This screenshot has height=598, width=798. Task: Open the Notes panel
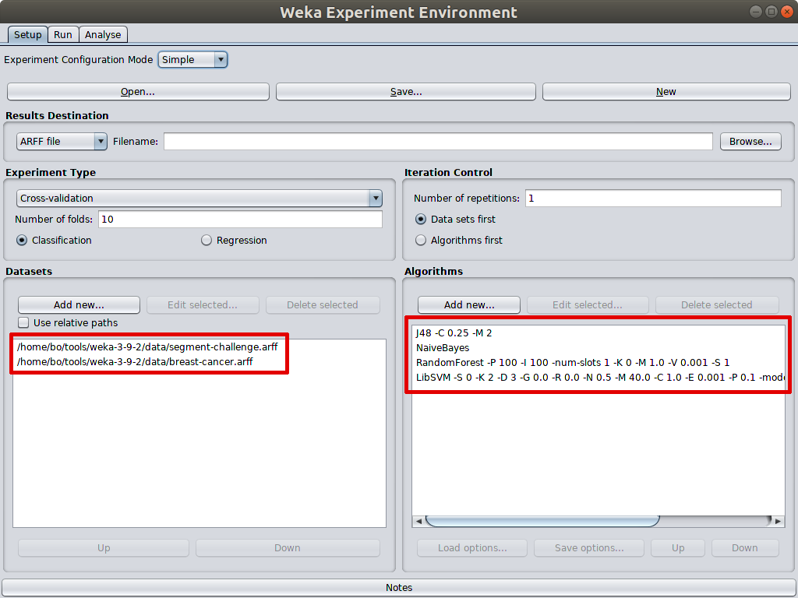(x=399, y=587)
